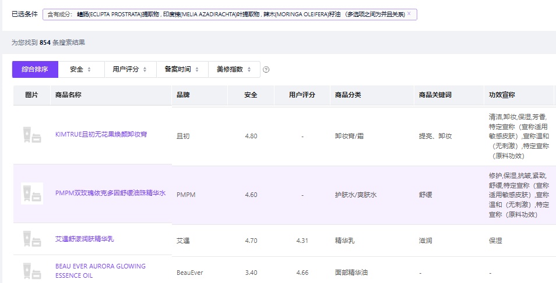This screenshot has width=556, height=283.
Task: Click the 且初 brand cell
Action: [x=182, y=136]
